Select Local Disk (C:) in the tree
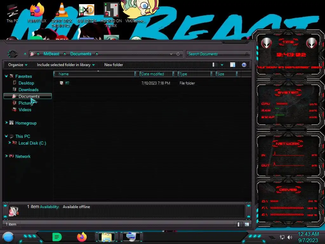325x244 pixels. (x=32, y=143)
